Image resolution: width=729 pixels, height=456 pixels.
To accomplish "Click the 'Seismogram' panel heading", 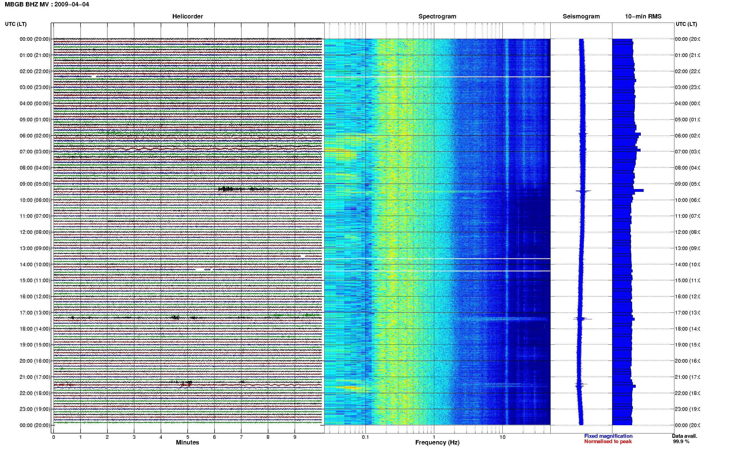I will pos(581,17).
